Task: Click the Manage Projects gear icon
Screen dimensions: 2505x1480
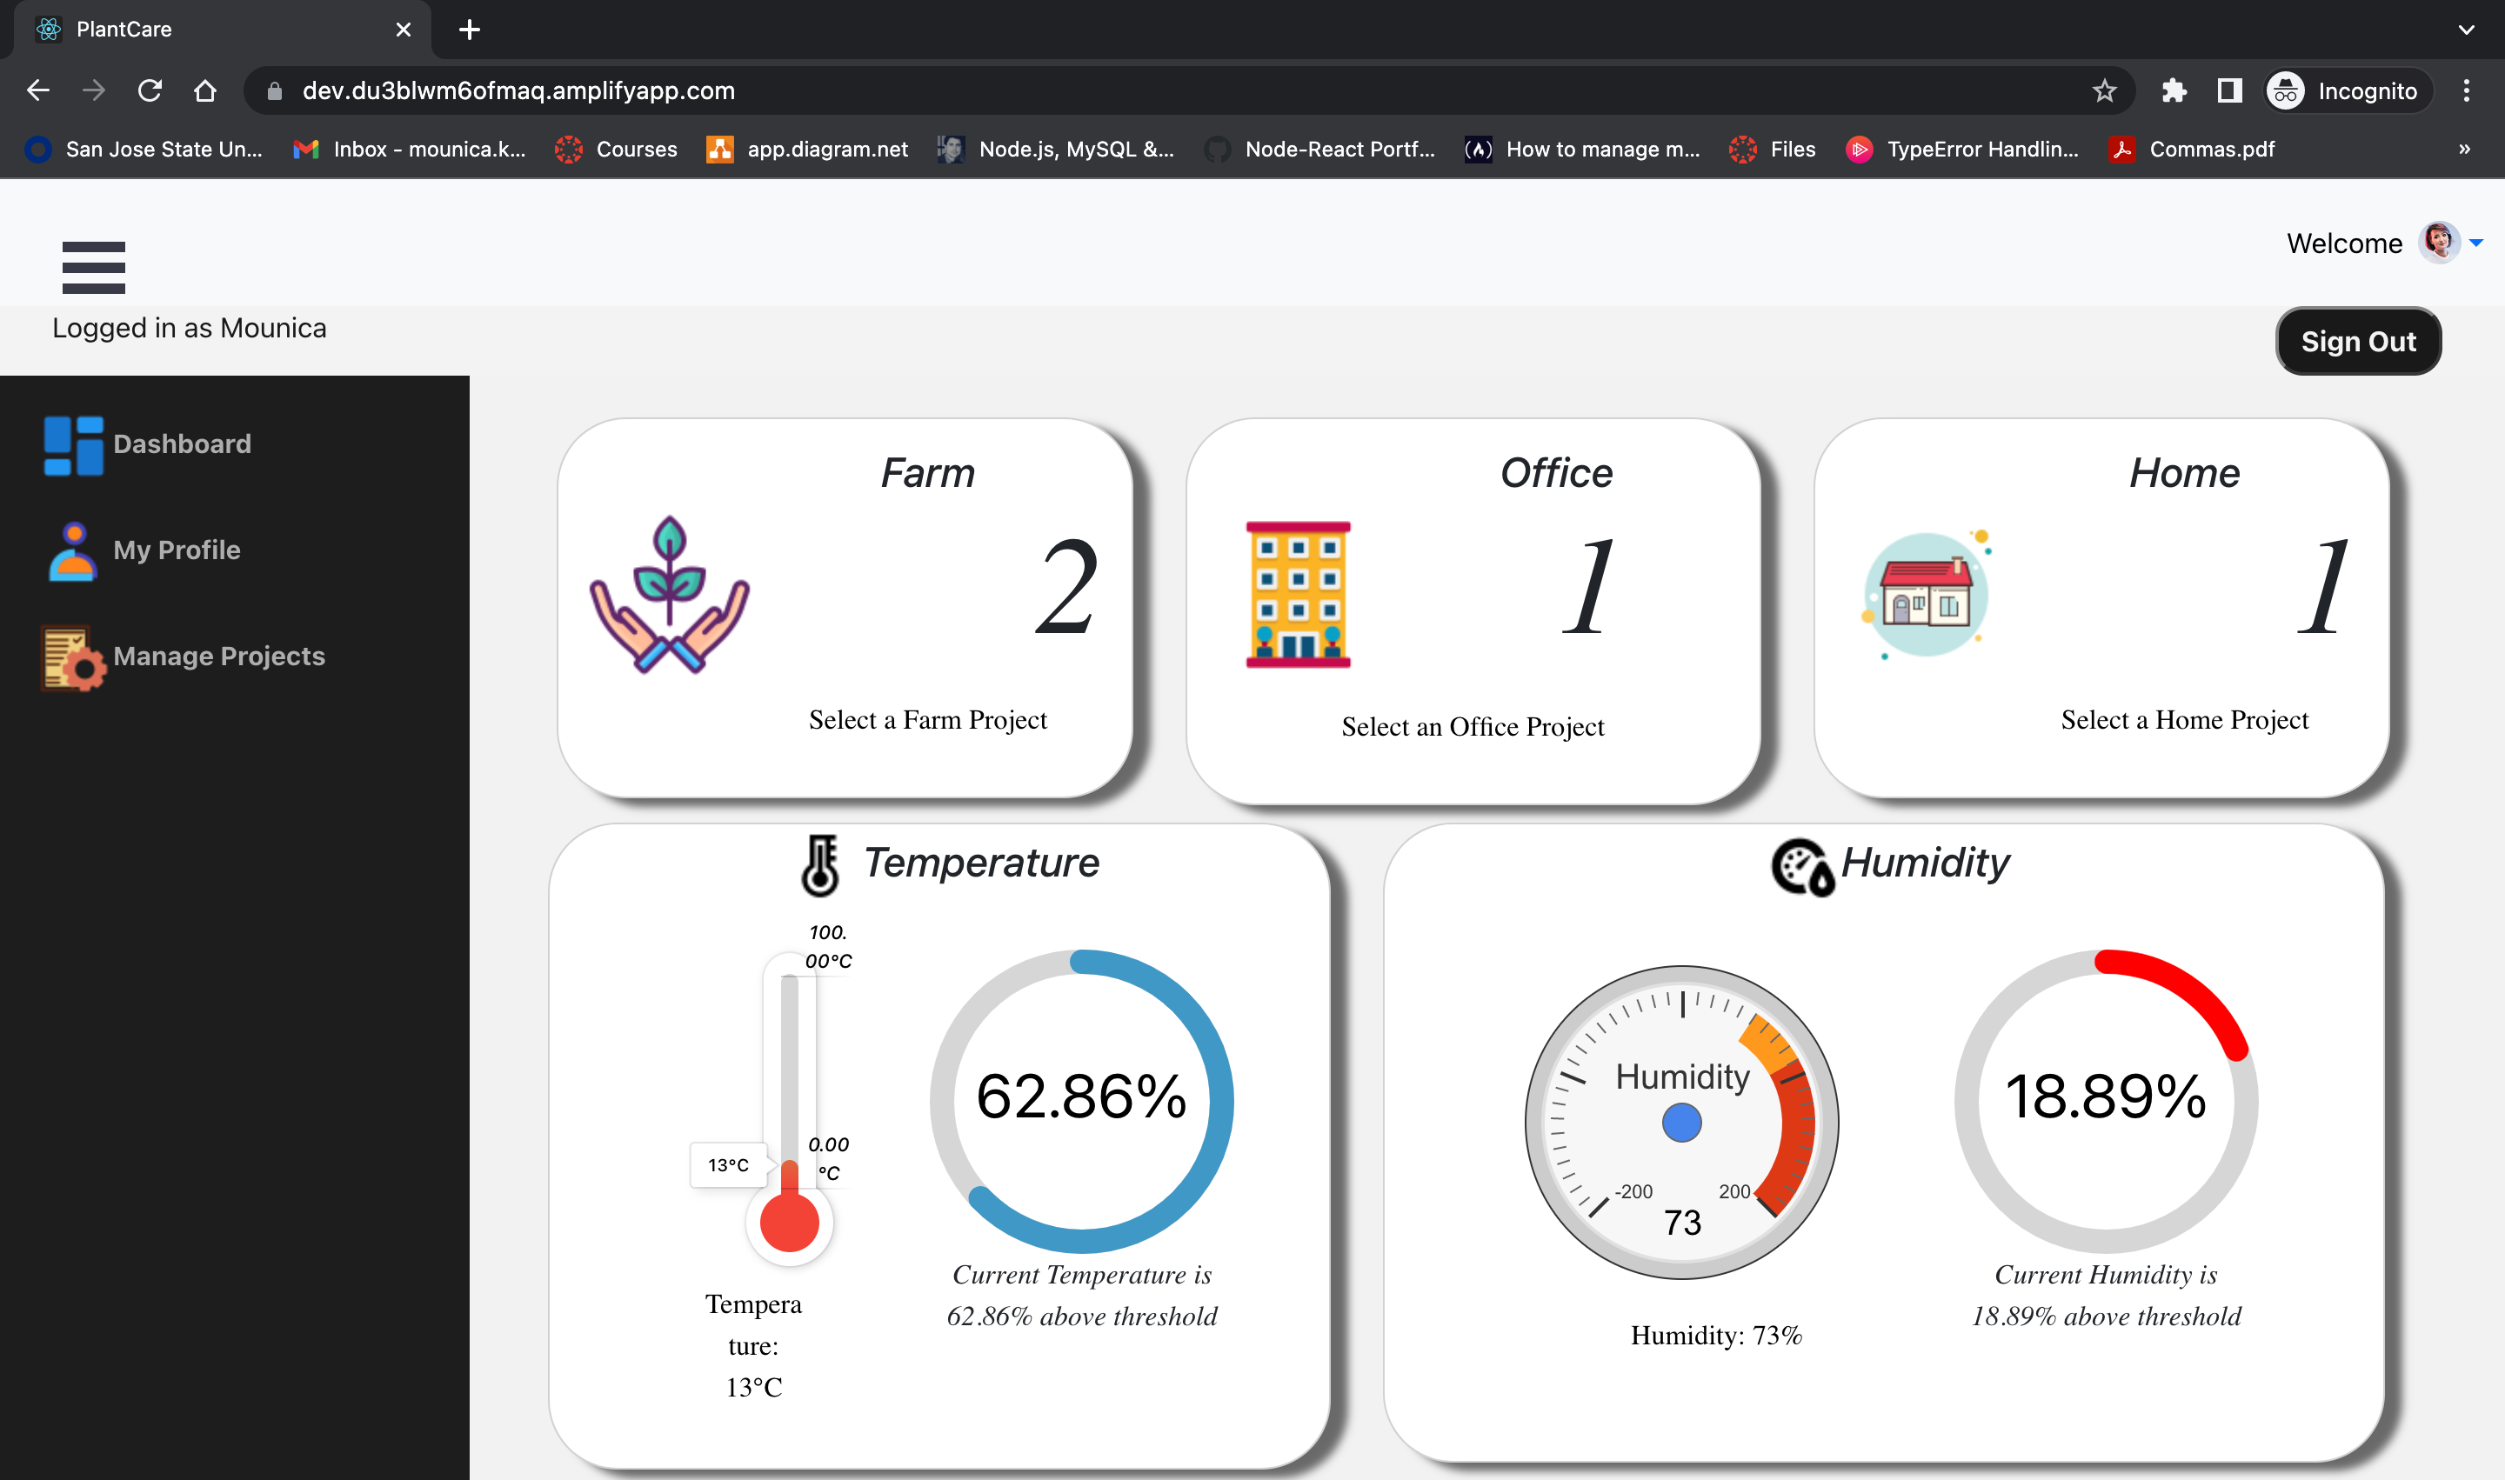Action: (73, 657)
